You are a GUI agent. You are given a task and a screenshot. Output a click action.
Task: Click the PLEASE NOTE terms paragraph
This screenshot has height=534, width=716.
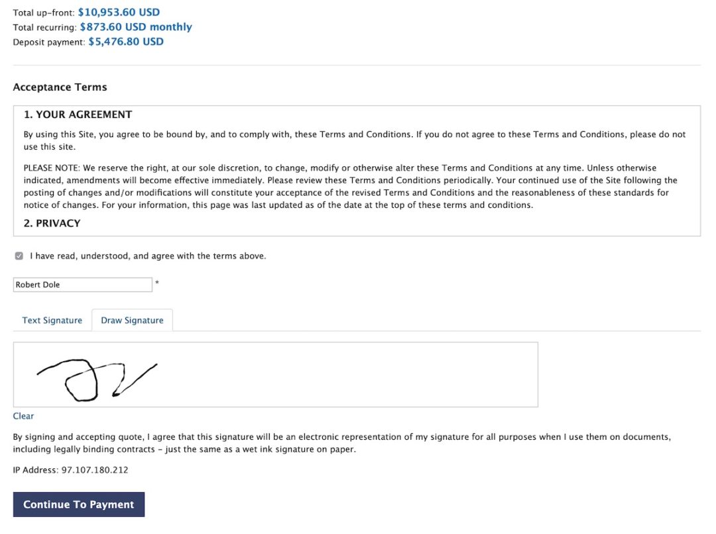click(351, 186)
